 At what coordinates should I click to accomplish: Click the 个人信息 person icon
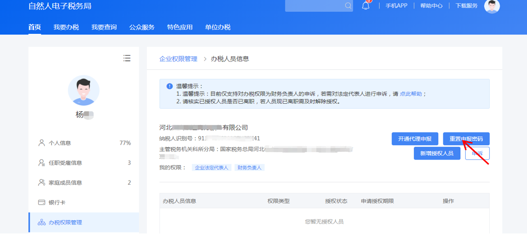(x=42, y=143)
